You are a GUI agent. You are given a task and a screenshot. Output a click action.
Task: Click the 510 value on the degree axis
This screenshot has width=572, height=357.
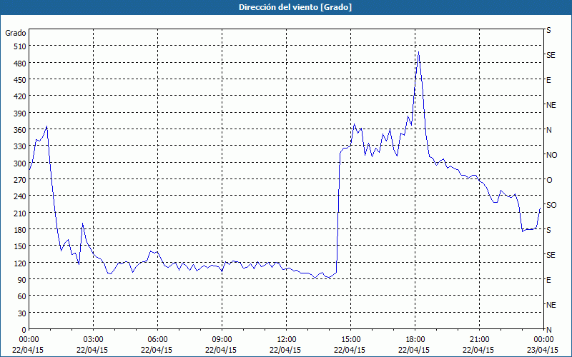20,46
